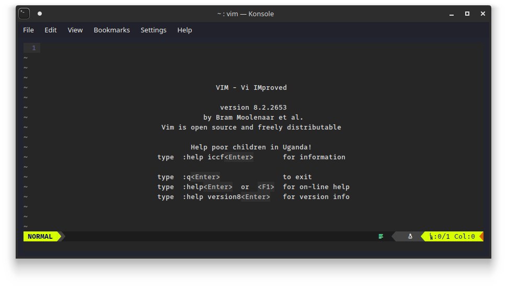507x291 pixels.
Task: Open the View menu
Action: pos(75,30)
